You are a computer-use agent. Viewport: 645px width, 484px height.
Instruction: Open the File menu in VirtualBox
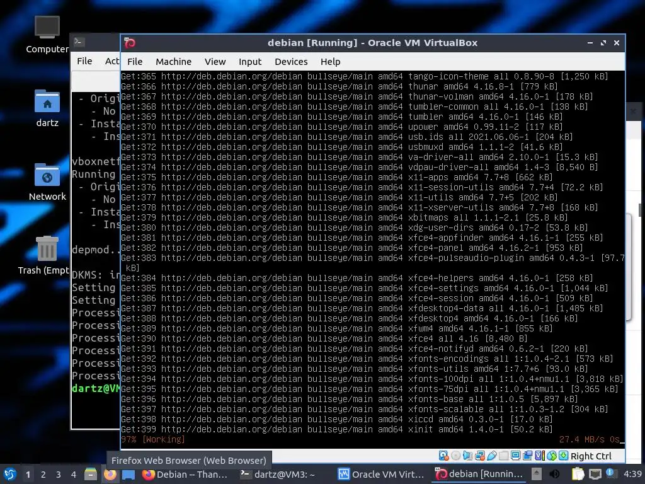pyautogui.click(x=135, y=62)
